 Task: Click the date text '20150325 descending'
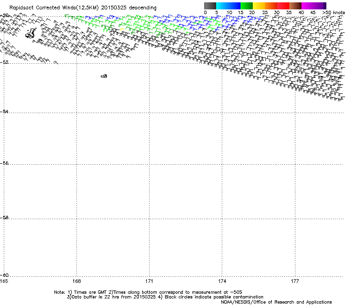coord(129,8)
